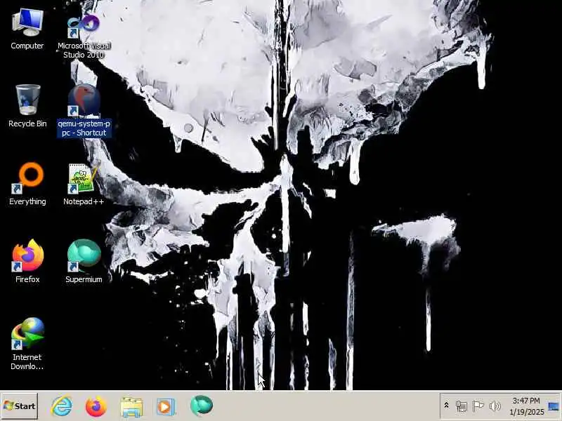Click the clock showing 3:47 PM
The width and height of the screenshot is (562, 421).
point(526,401)
